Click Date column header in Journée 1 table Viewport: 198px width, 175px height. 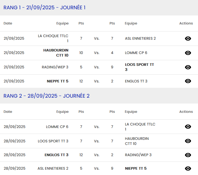pos(8,23)
